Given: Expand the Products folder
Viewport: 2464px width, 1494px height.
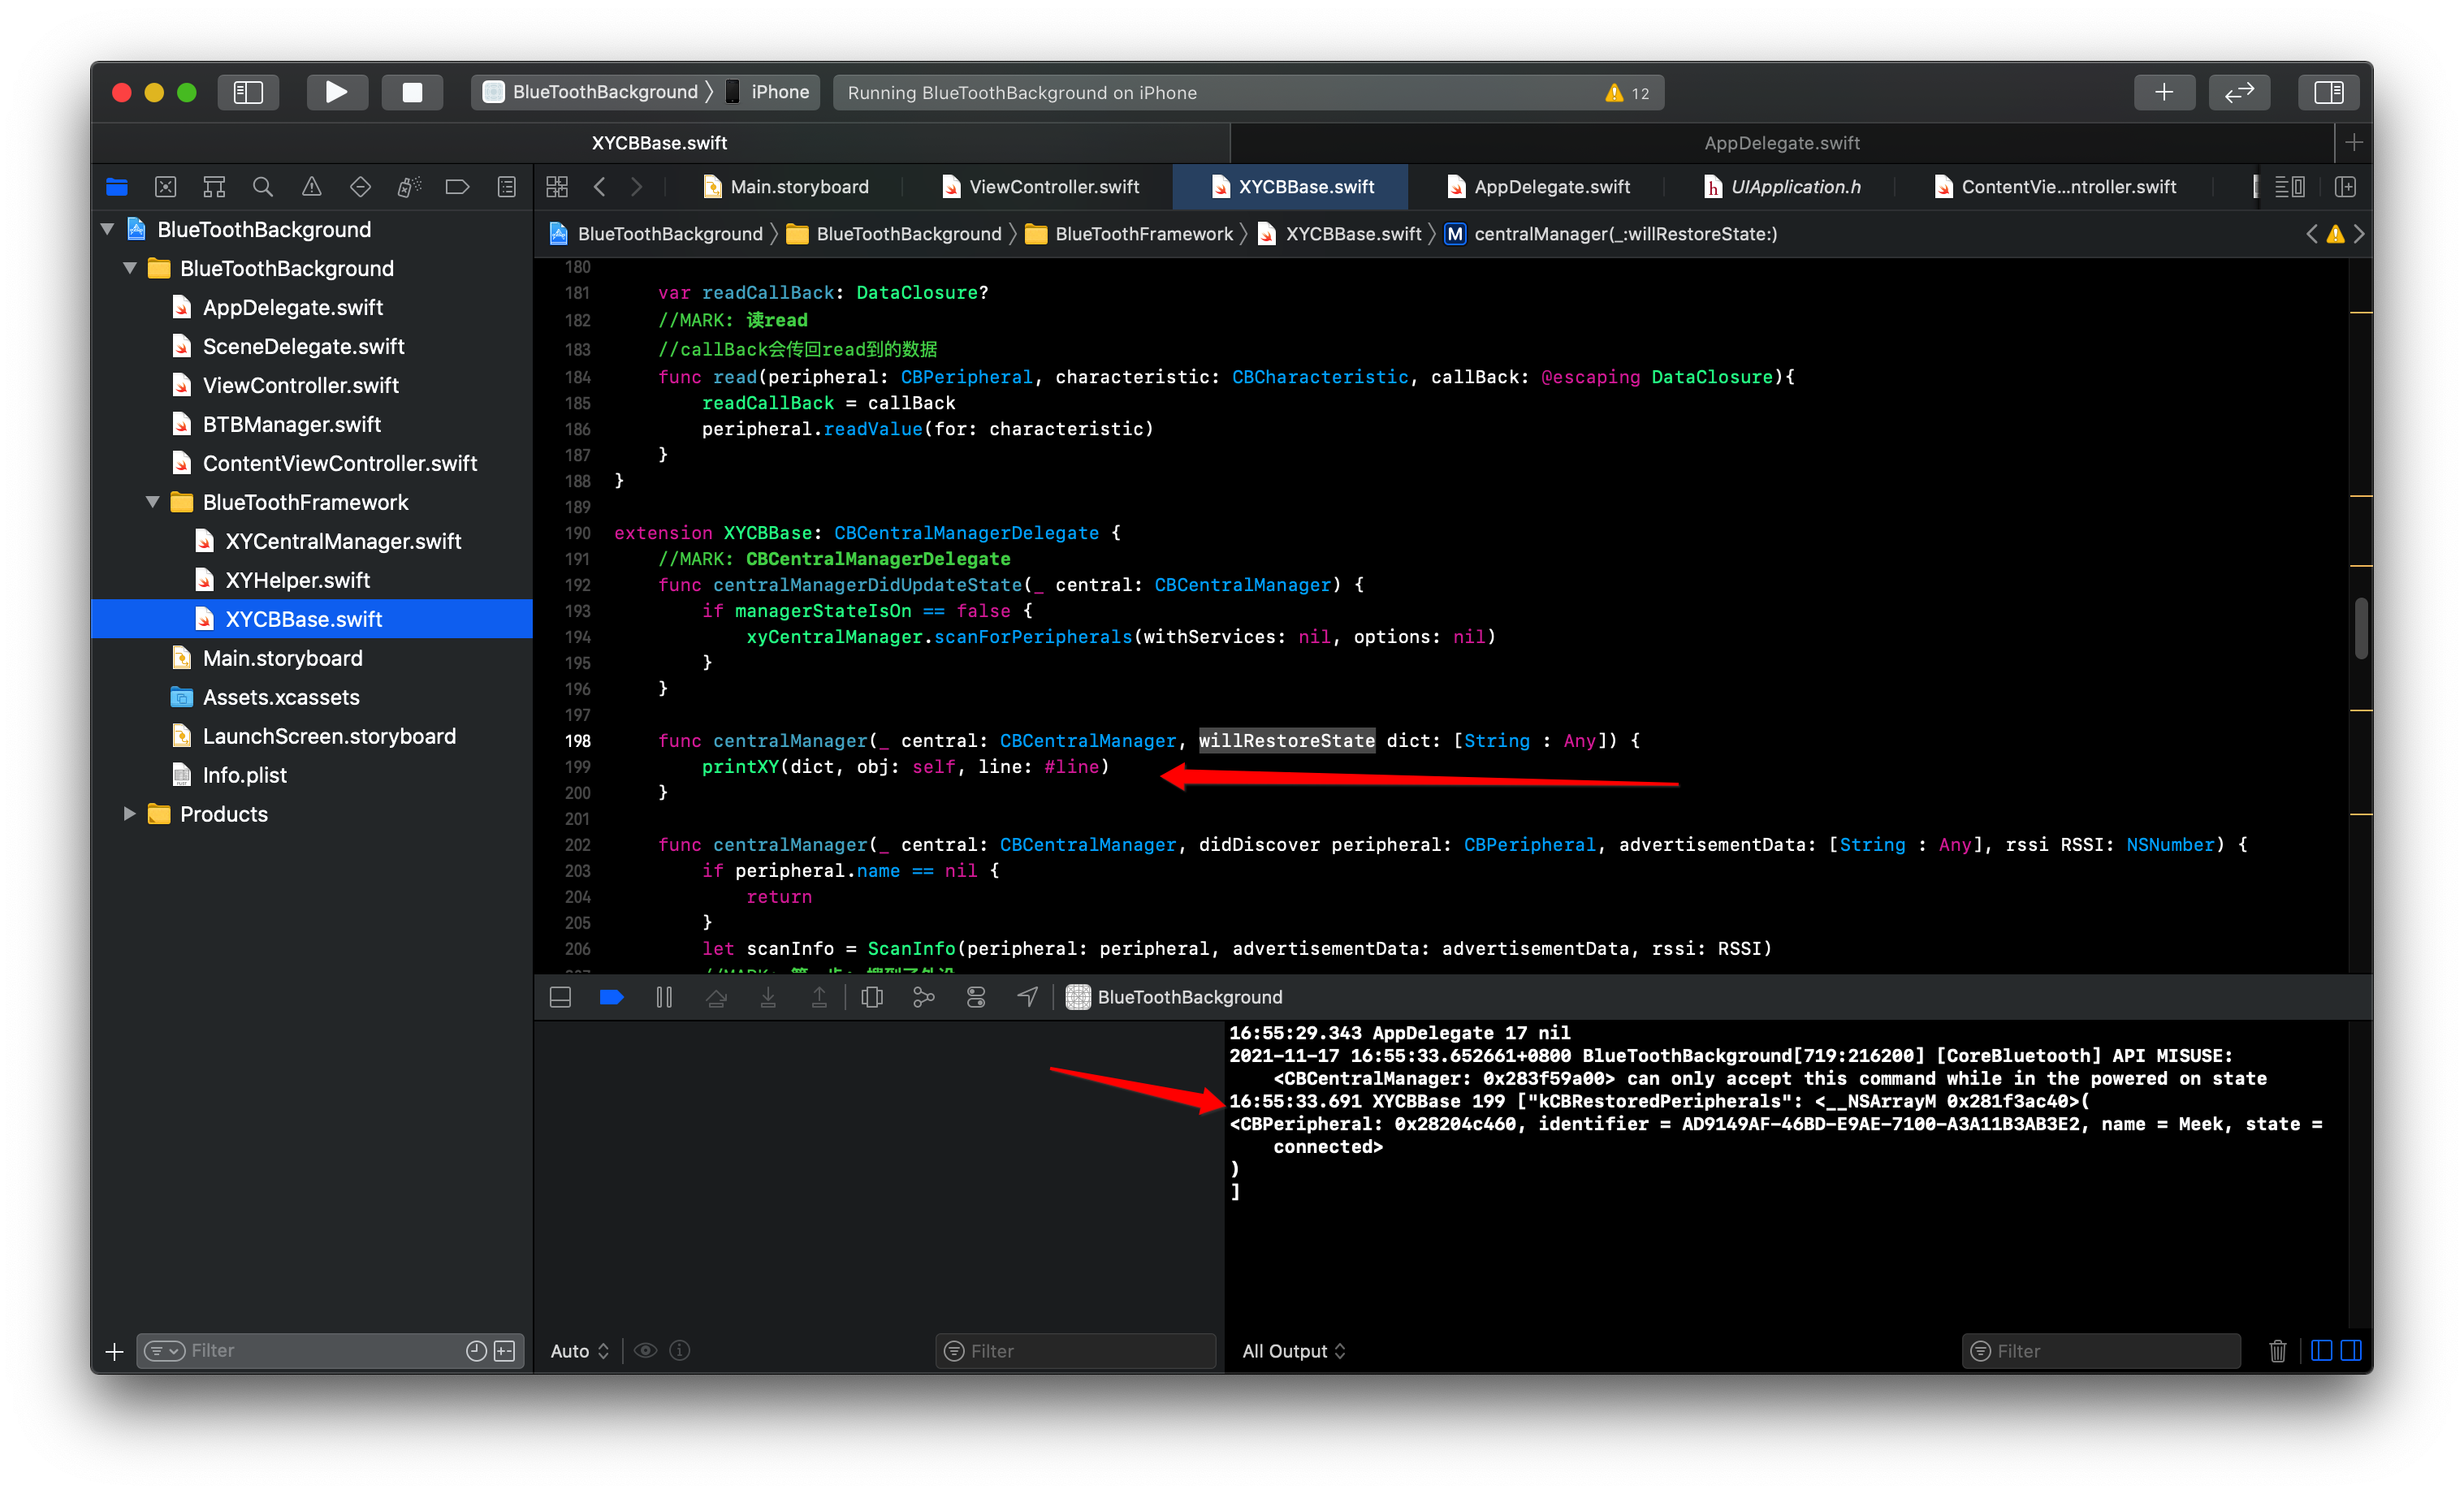Looking at the screenshot, I should (129, 814).
